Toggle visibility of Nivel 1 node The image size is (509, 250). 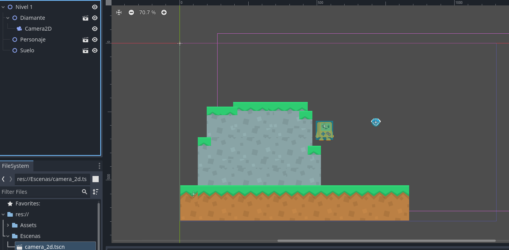point(95,7)
